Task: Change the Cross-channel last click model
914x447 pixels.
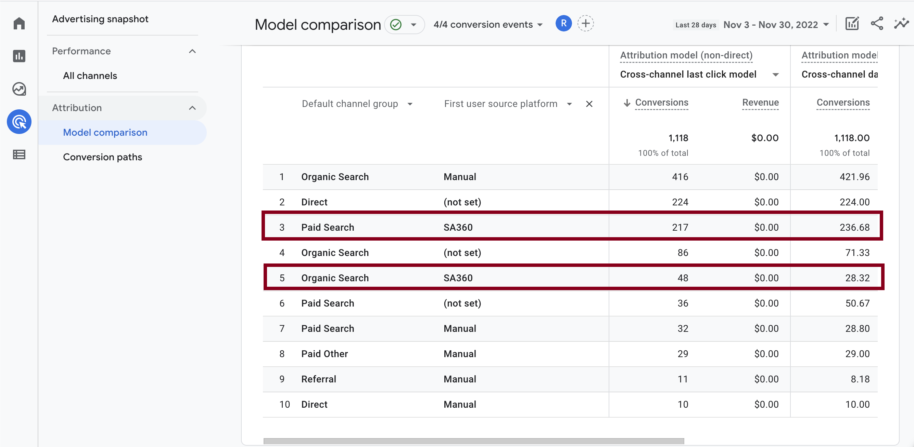Action: 699,74
